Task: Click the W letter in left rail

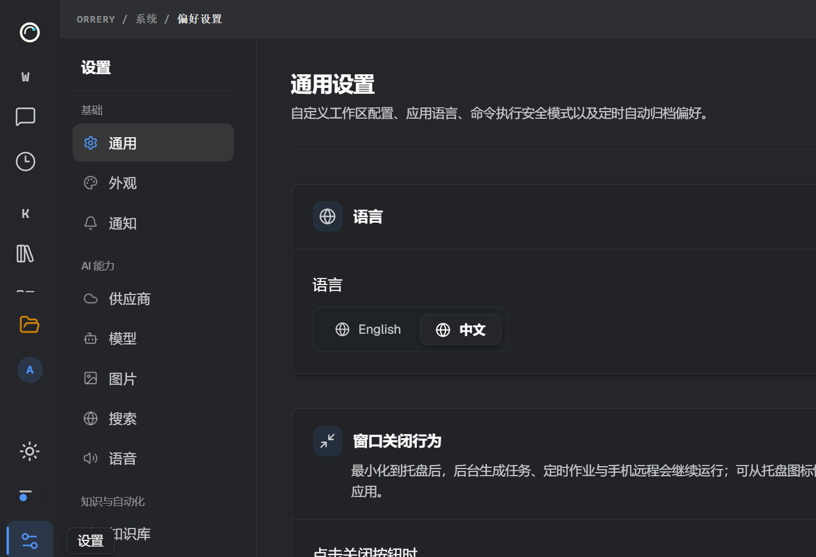Action: pyautogui.click(x=26, y=77)
